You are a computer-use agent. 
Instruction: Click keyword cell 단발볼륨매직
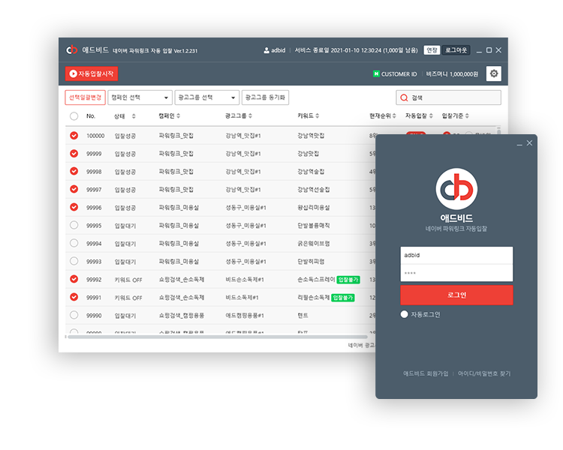[314, 225]
